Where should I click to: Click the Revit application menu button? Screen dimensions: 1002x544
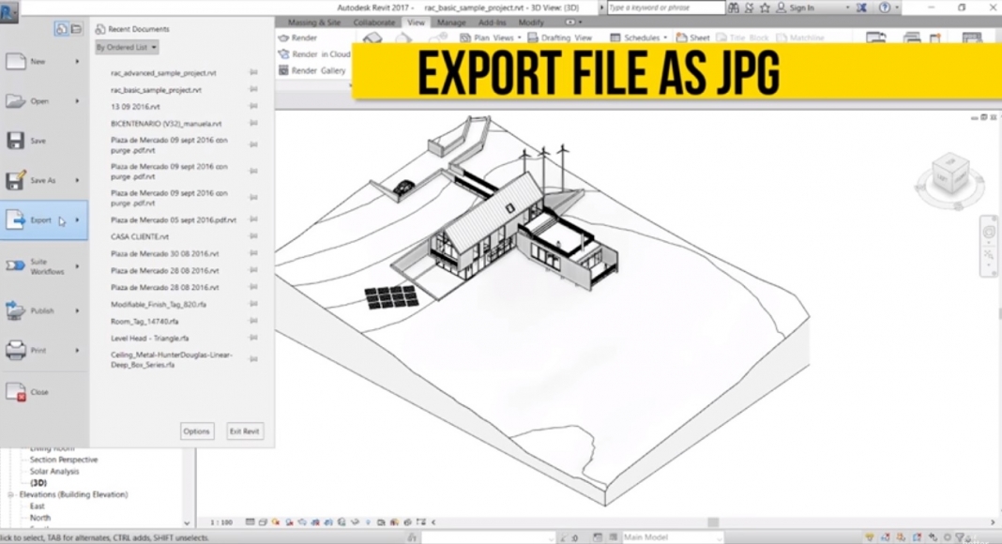pyautogui.click(x=10, y=11)
